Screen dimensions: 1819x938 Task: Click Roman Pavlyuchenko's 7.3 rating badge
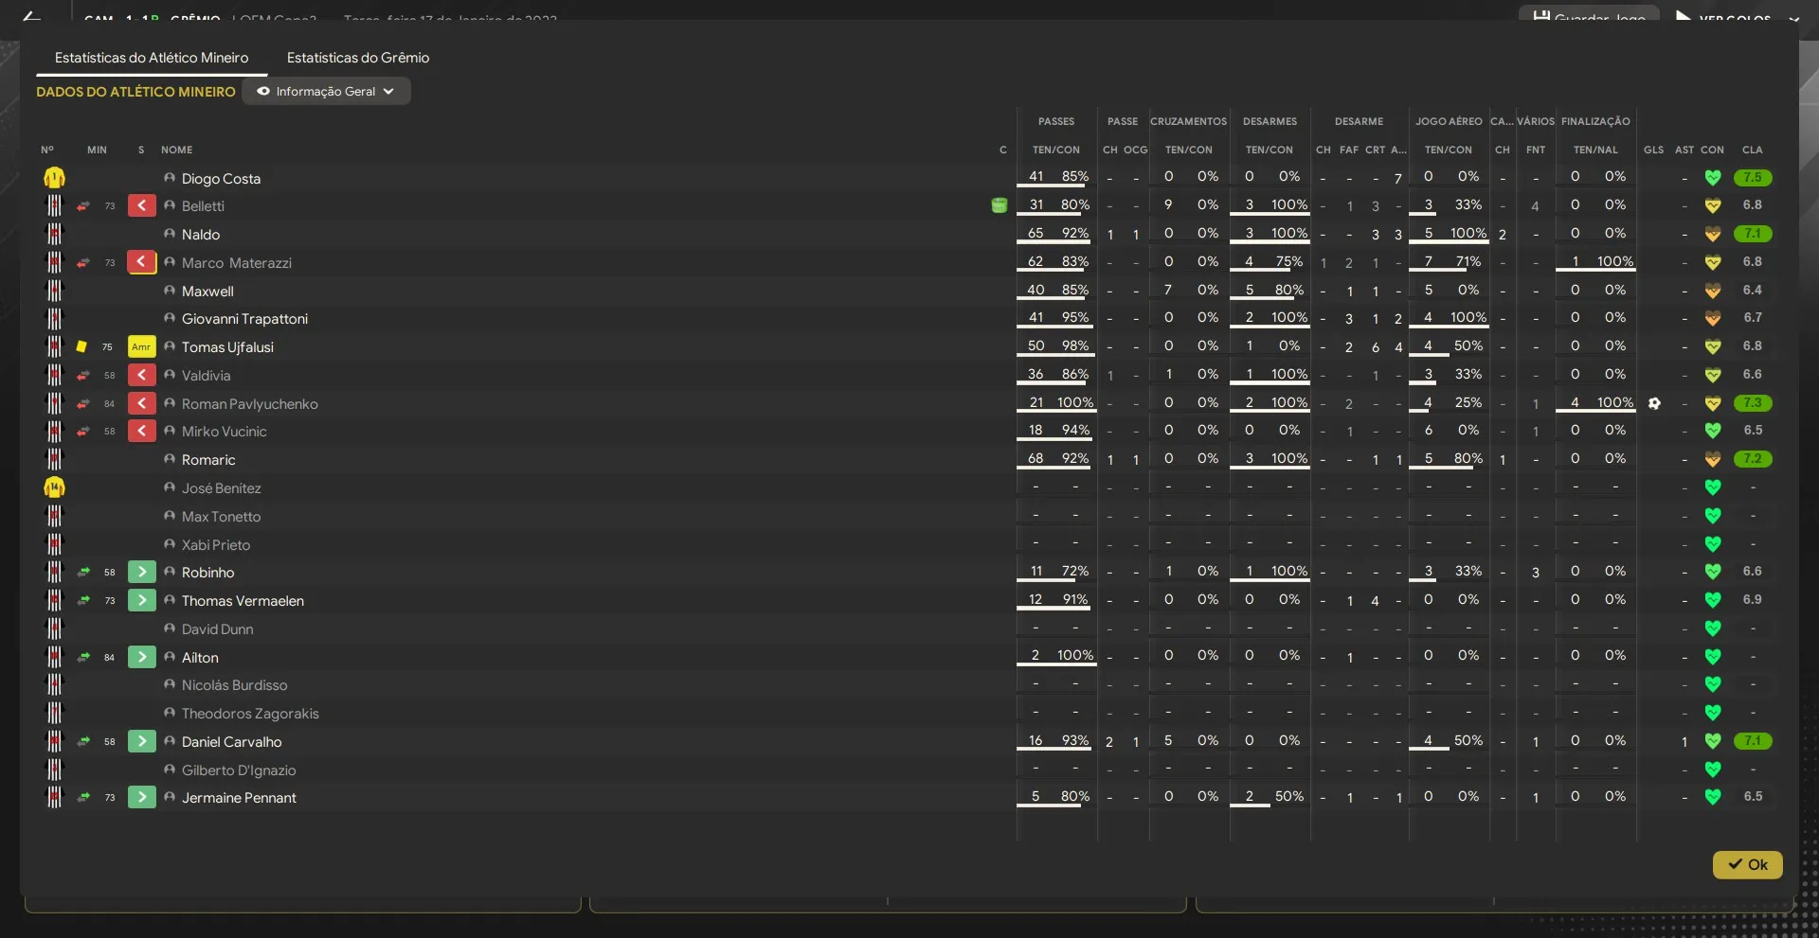pos(1753,403)
